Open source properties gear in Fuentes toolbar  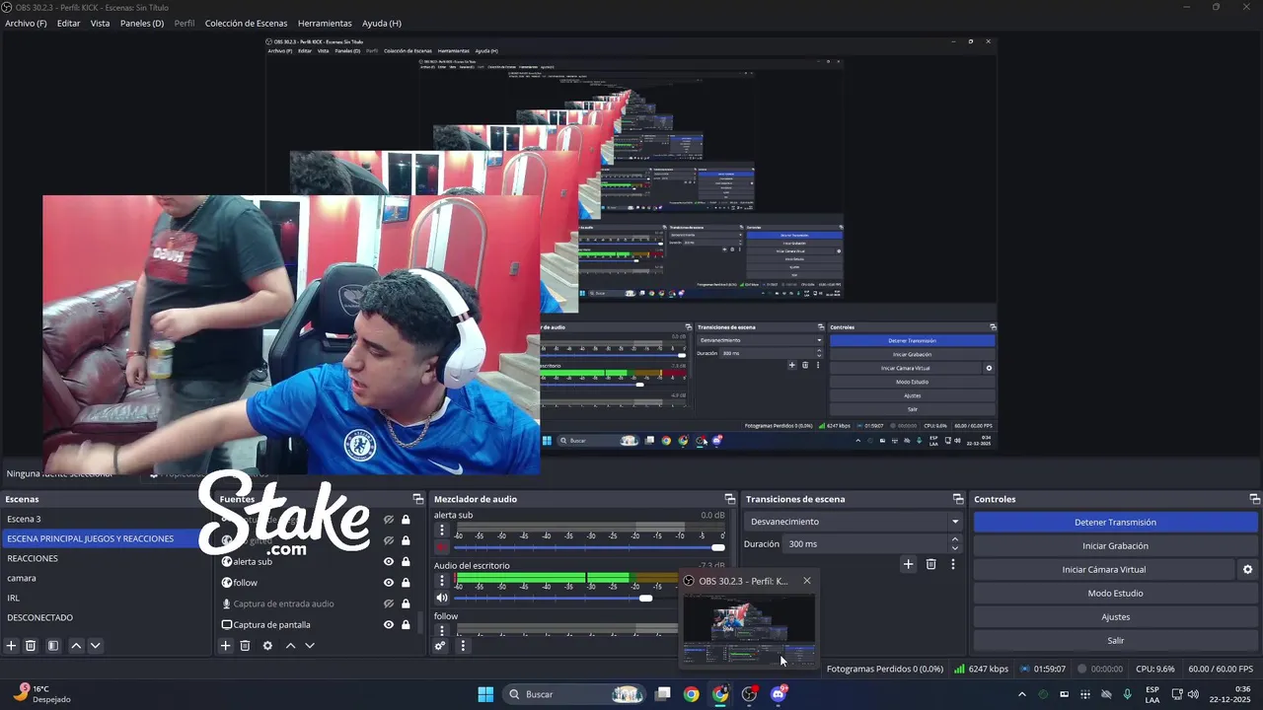click(x=267, y=646)
